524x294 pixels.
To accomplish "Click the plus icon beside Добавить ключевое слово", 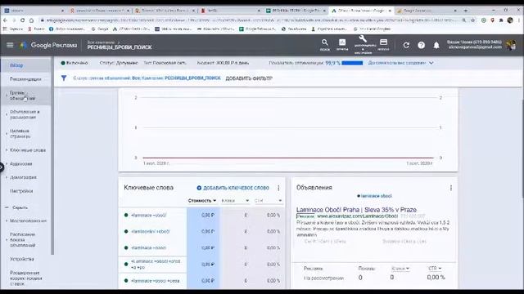I will pyautogui.click(x=199, y=188).
